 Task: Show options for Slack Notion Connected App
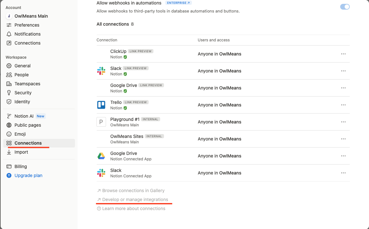[343, 173]
